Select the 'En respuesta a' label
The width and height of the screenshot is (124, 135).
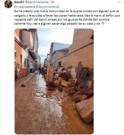[24, 7]
